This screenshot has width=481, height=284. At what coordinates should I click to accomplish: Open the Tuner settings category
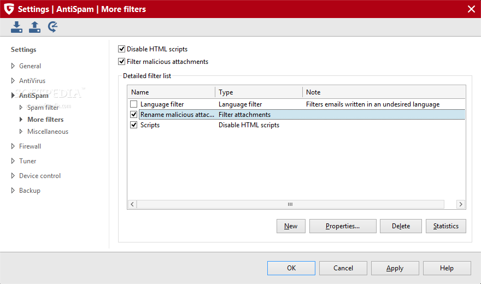pyautogui.click(x=28, y=161)
